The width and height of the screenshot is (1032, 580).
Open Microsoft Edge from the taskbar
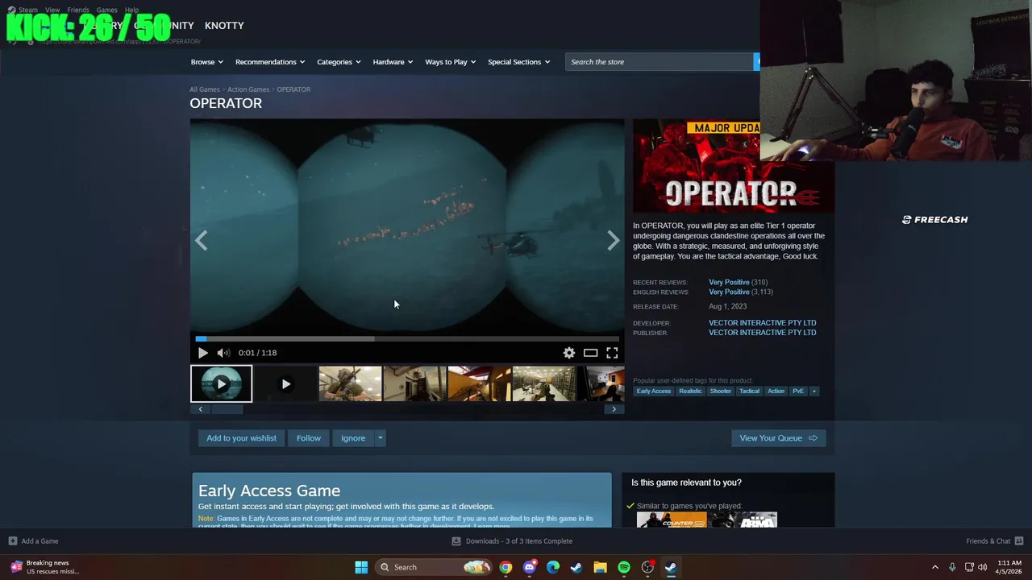click(x=552, y=567)
